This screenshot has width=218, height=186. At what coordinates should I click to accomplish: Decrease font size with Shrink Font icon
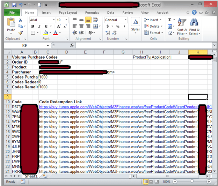tap(65, 27)
